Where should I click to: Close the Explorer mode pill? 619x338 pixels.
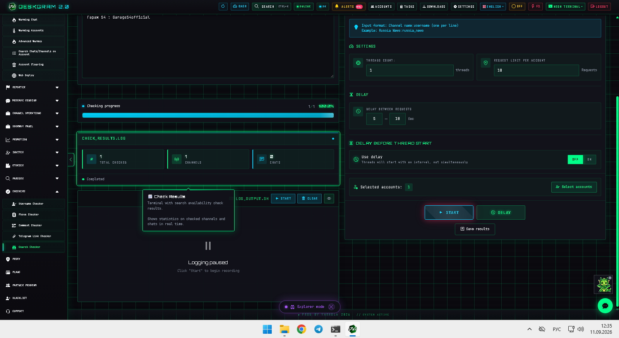(x=331, y=307)
